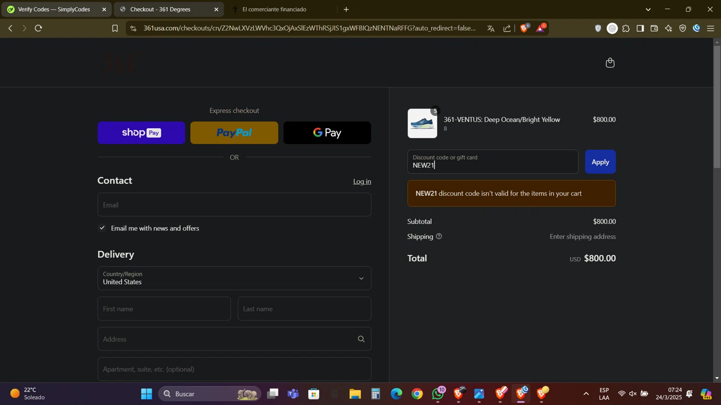This screenshot has height=405, width=721.
Task: Open the weather widget showing 22°C
Action: coord(29,394)
